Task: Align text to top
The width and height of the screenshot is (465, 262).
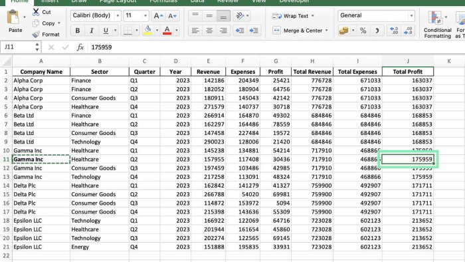Action: point(195,16)
